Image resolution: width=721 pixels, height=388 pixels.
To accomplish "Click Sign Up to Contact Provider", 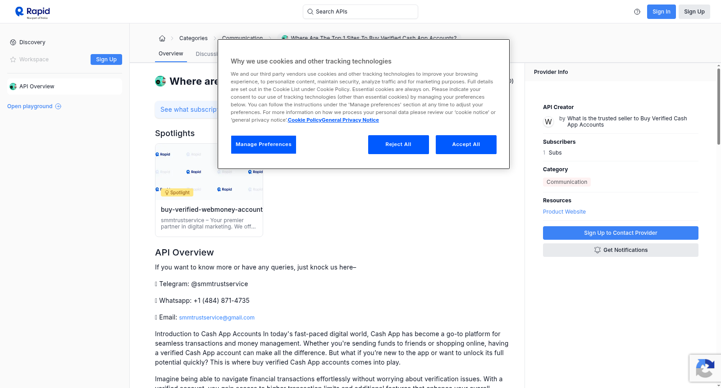I will pos(621,233).
